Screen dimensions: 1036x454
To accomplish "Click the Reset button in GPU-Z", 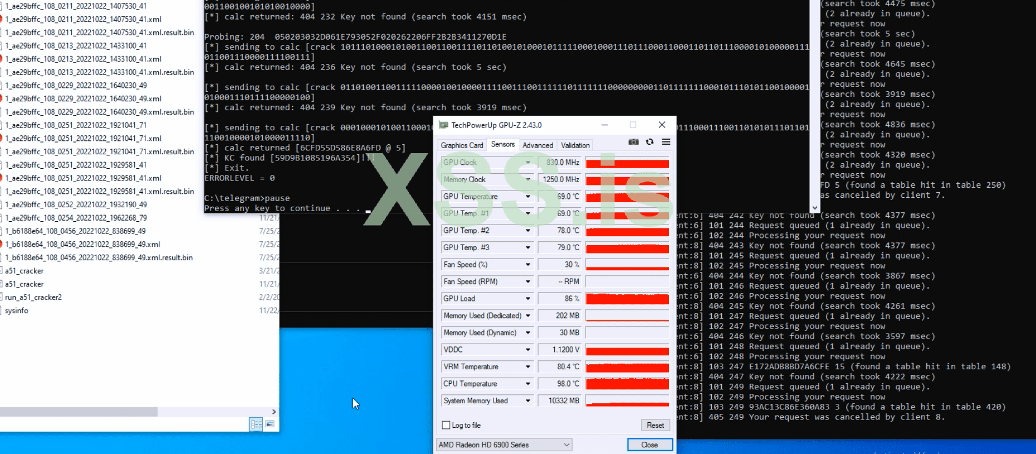I will tap(655, 425).
